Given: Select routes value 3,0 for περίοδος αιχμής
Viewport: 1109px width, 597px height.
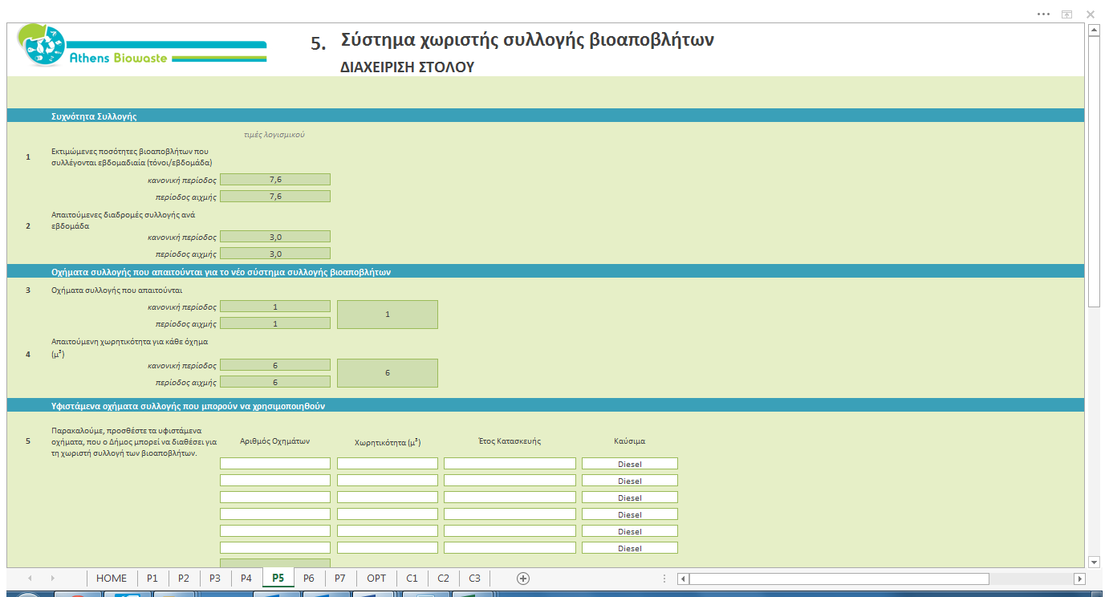Looking at the screenshot, I should (275, 254).
